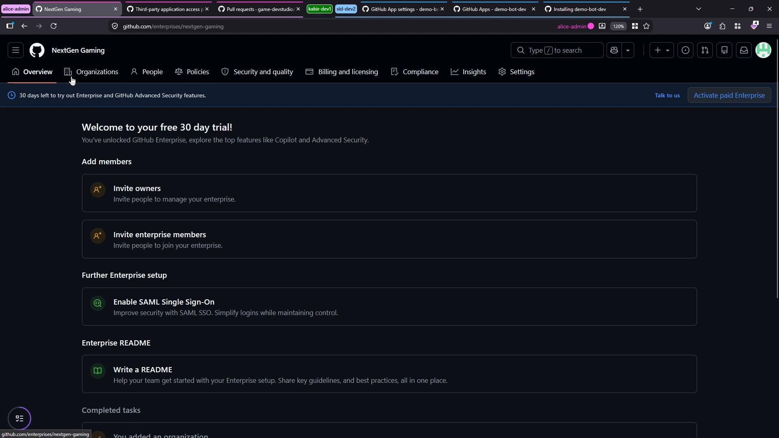Expand the list all tabs dropdown
The image size is (779, 438).
tap(698, 9)
